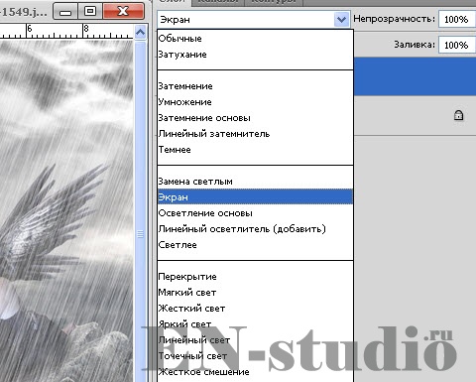Close the document window
This screenshot has height=382, width=476.
[123, 12]
